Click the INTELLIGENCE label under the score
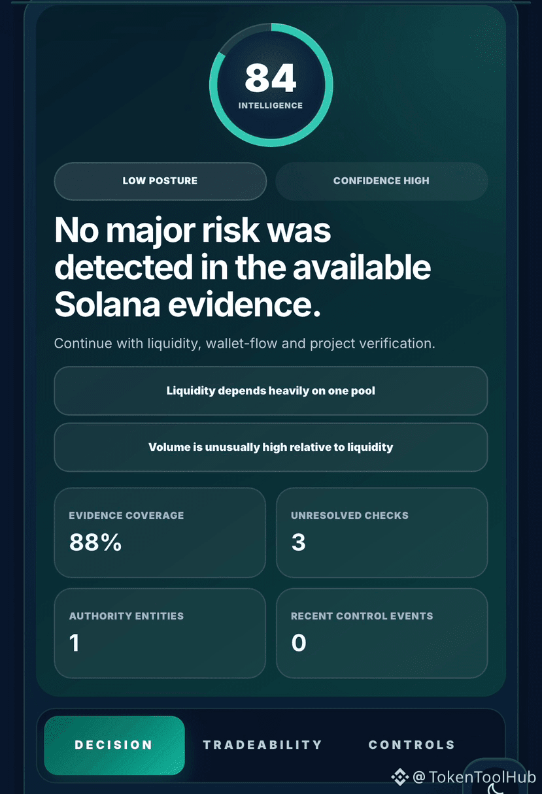The width and height of the screenshot is (542, 794). pyautogui.click(x=271, y=105)
